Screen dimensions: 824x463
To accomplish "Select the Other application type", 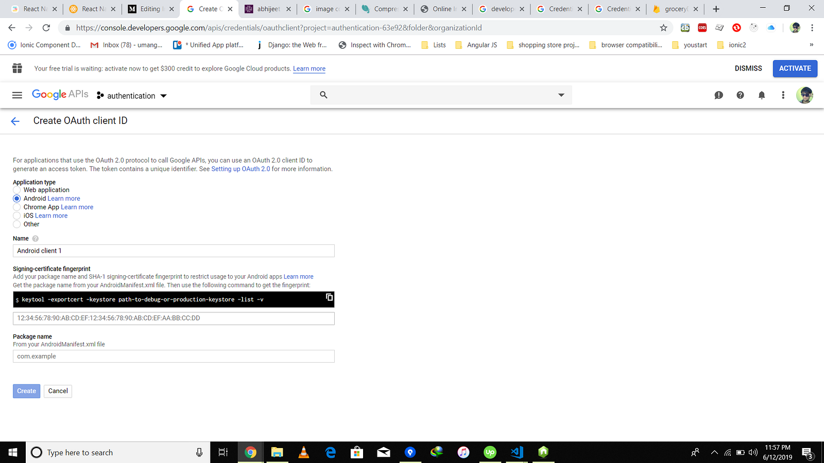I will 17,224.
